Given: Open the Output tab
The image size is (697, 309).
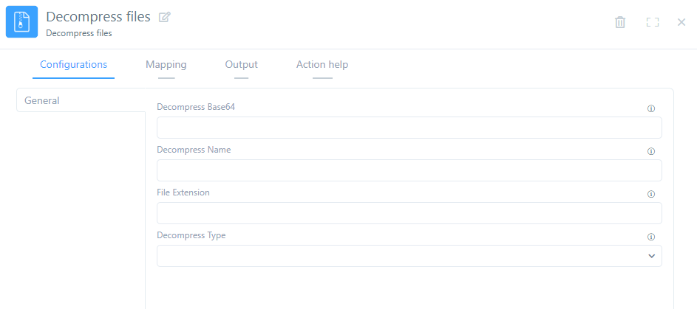Looking at the screenshot, I should (x=241, y=65).
